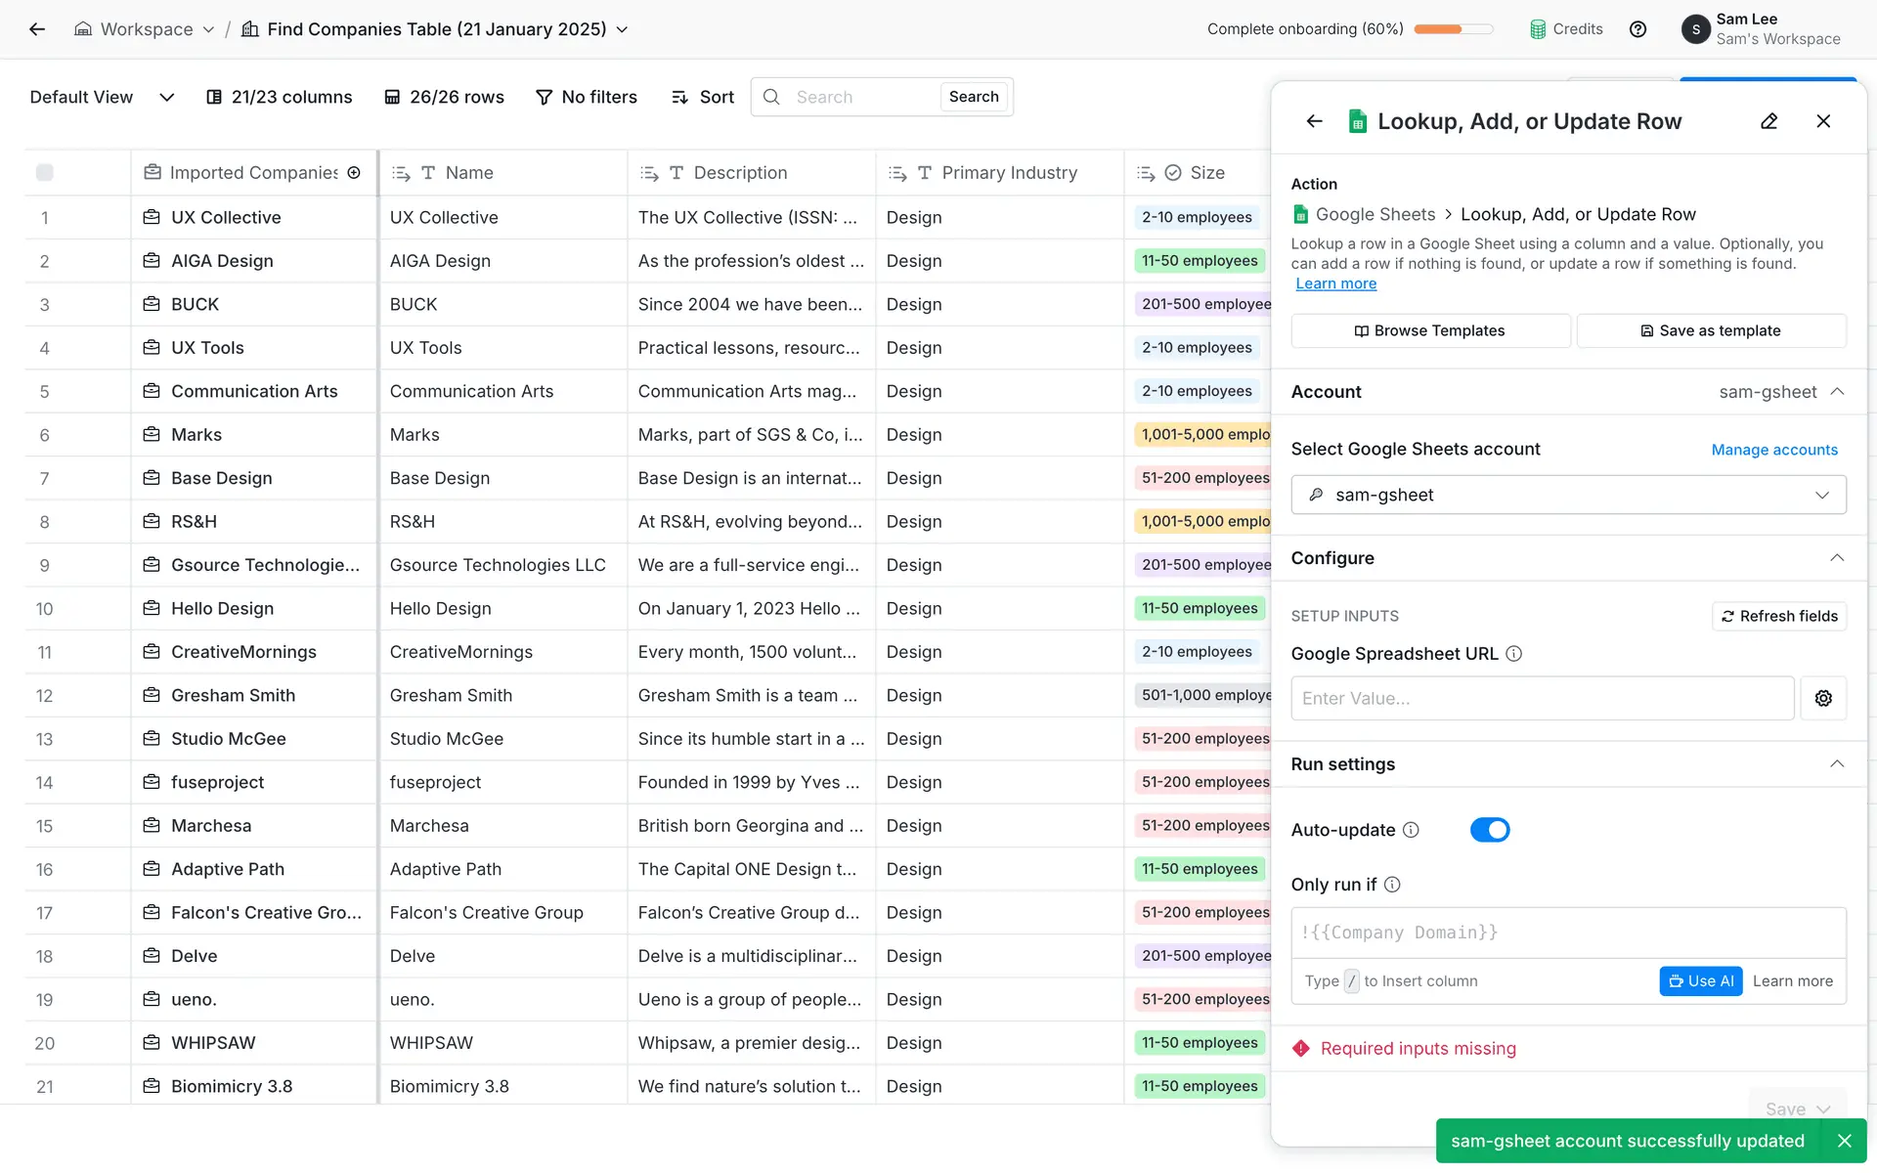Dismiss the account updated success toast
Screen dimensions: 1877x1173
pos(1844,1141)
